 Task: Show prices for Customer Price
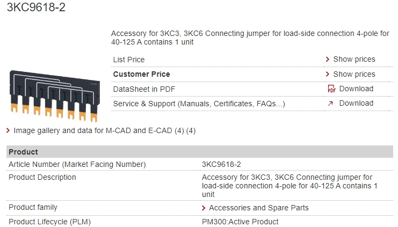tap(354, 74)
